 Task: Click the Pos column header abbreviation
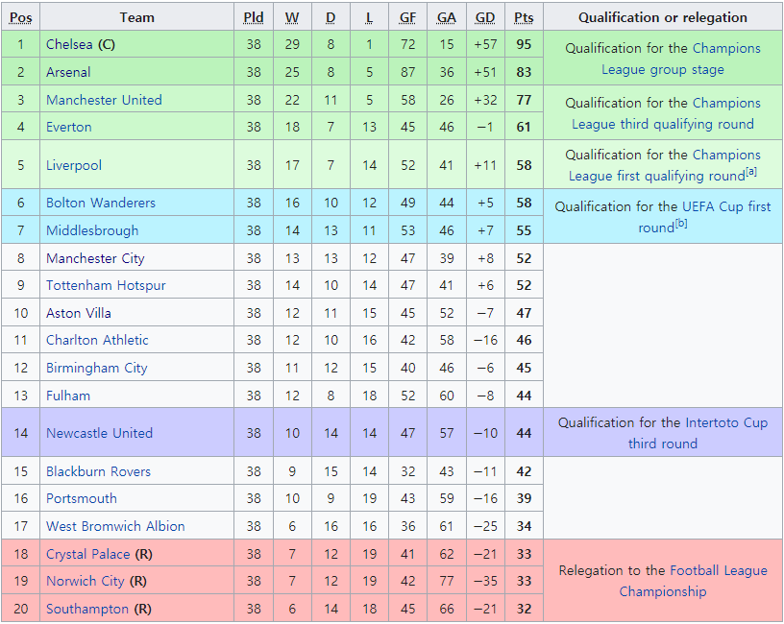(20, 17)
